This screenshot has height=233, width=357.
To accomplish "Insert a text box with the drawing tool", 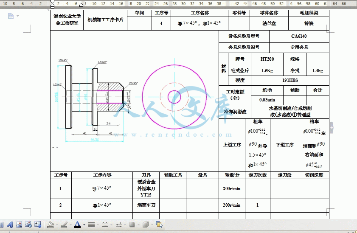I will click(38, 225).
